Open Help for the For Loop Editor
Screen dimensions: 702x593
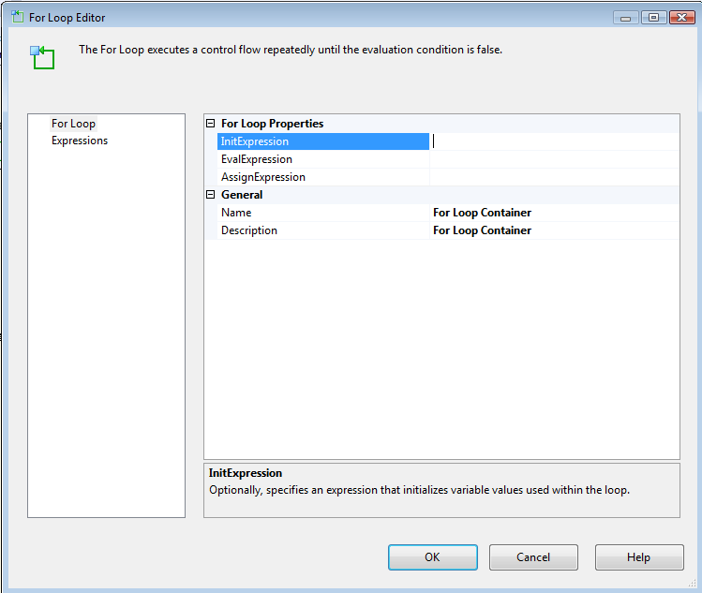[x=638, y=557]
